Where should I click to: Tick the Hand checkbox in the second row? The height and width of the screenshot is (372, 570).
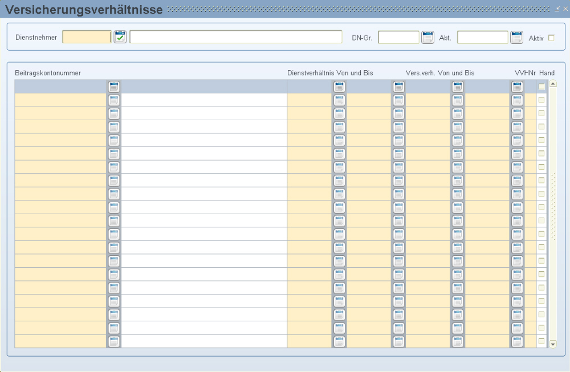[x=541, y=100]
